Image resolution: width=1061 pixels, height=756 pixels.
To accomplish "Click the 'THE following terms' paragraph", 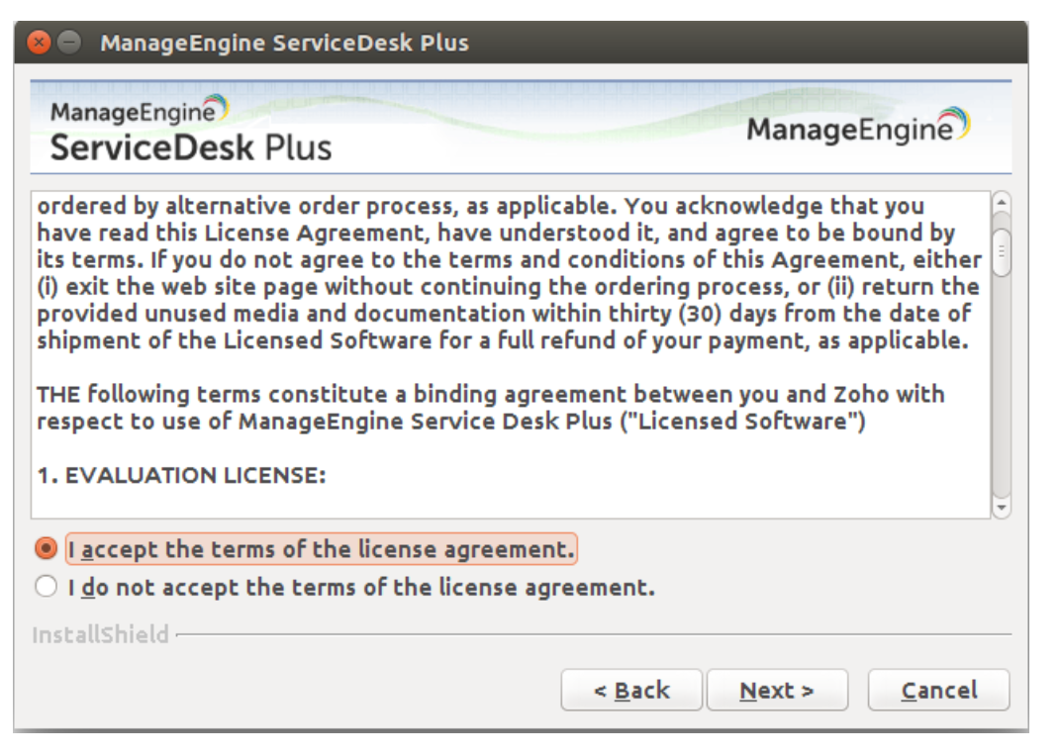I will [490, 408].
